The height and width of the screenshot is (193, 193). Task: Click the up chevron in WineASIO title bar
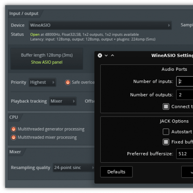(112, 55)
